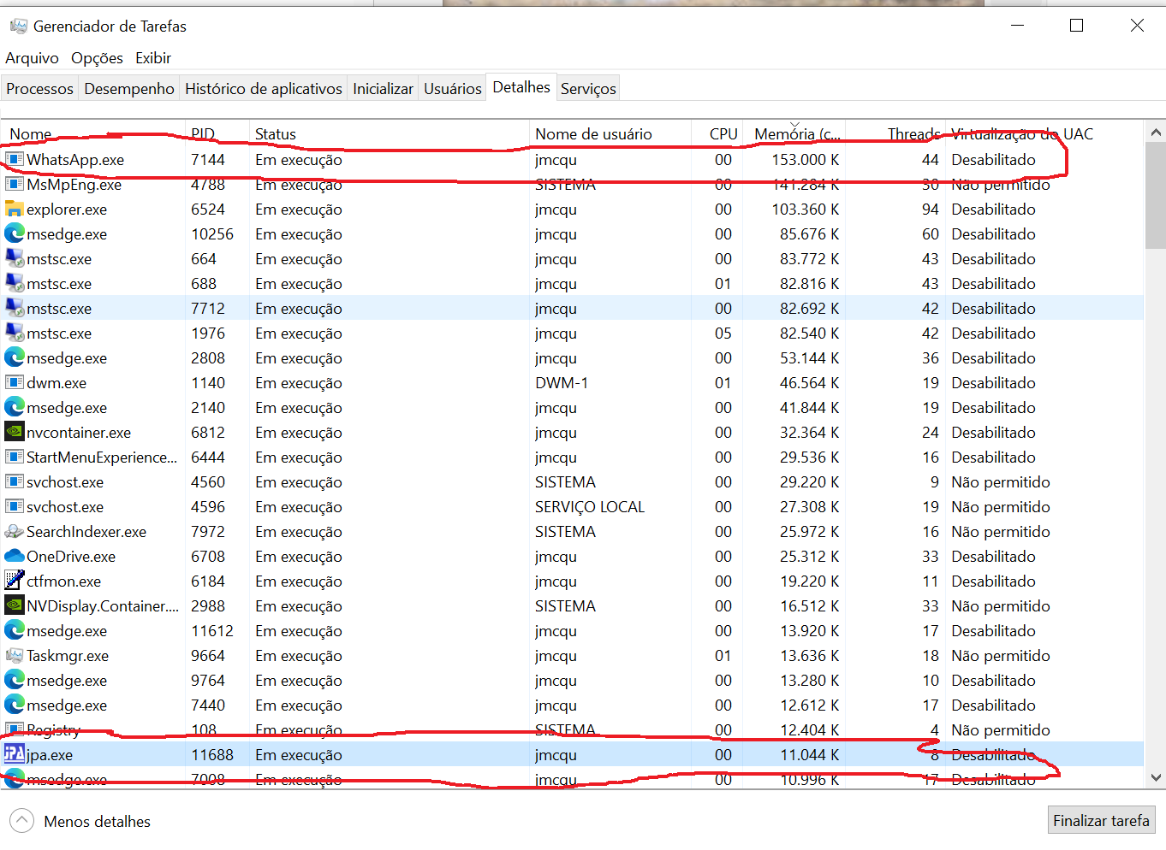Viewport: 1166px width, 850px height.
Task: Click the ctfmon.exe pen icon
Action: (14, 581)
